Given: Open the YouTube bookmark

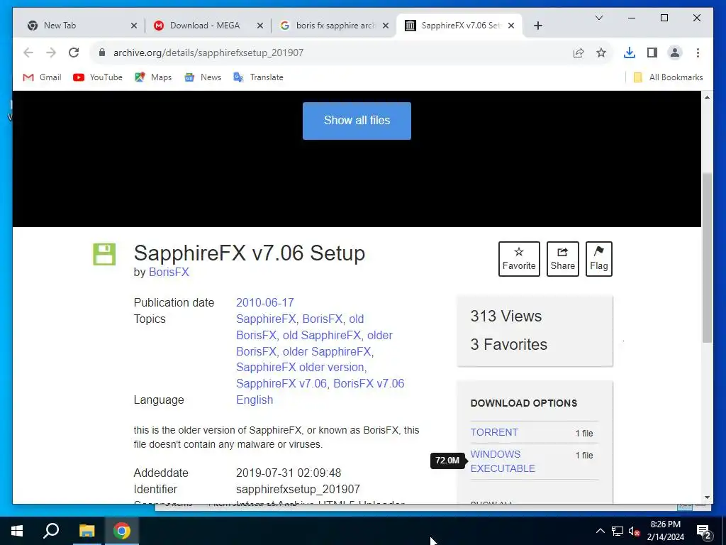Looking at the screenshot, I should tap(98, 77).
